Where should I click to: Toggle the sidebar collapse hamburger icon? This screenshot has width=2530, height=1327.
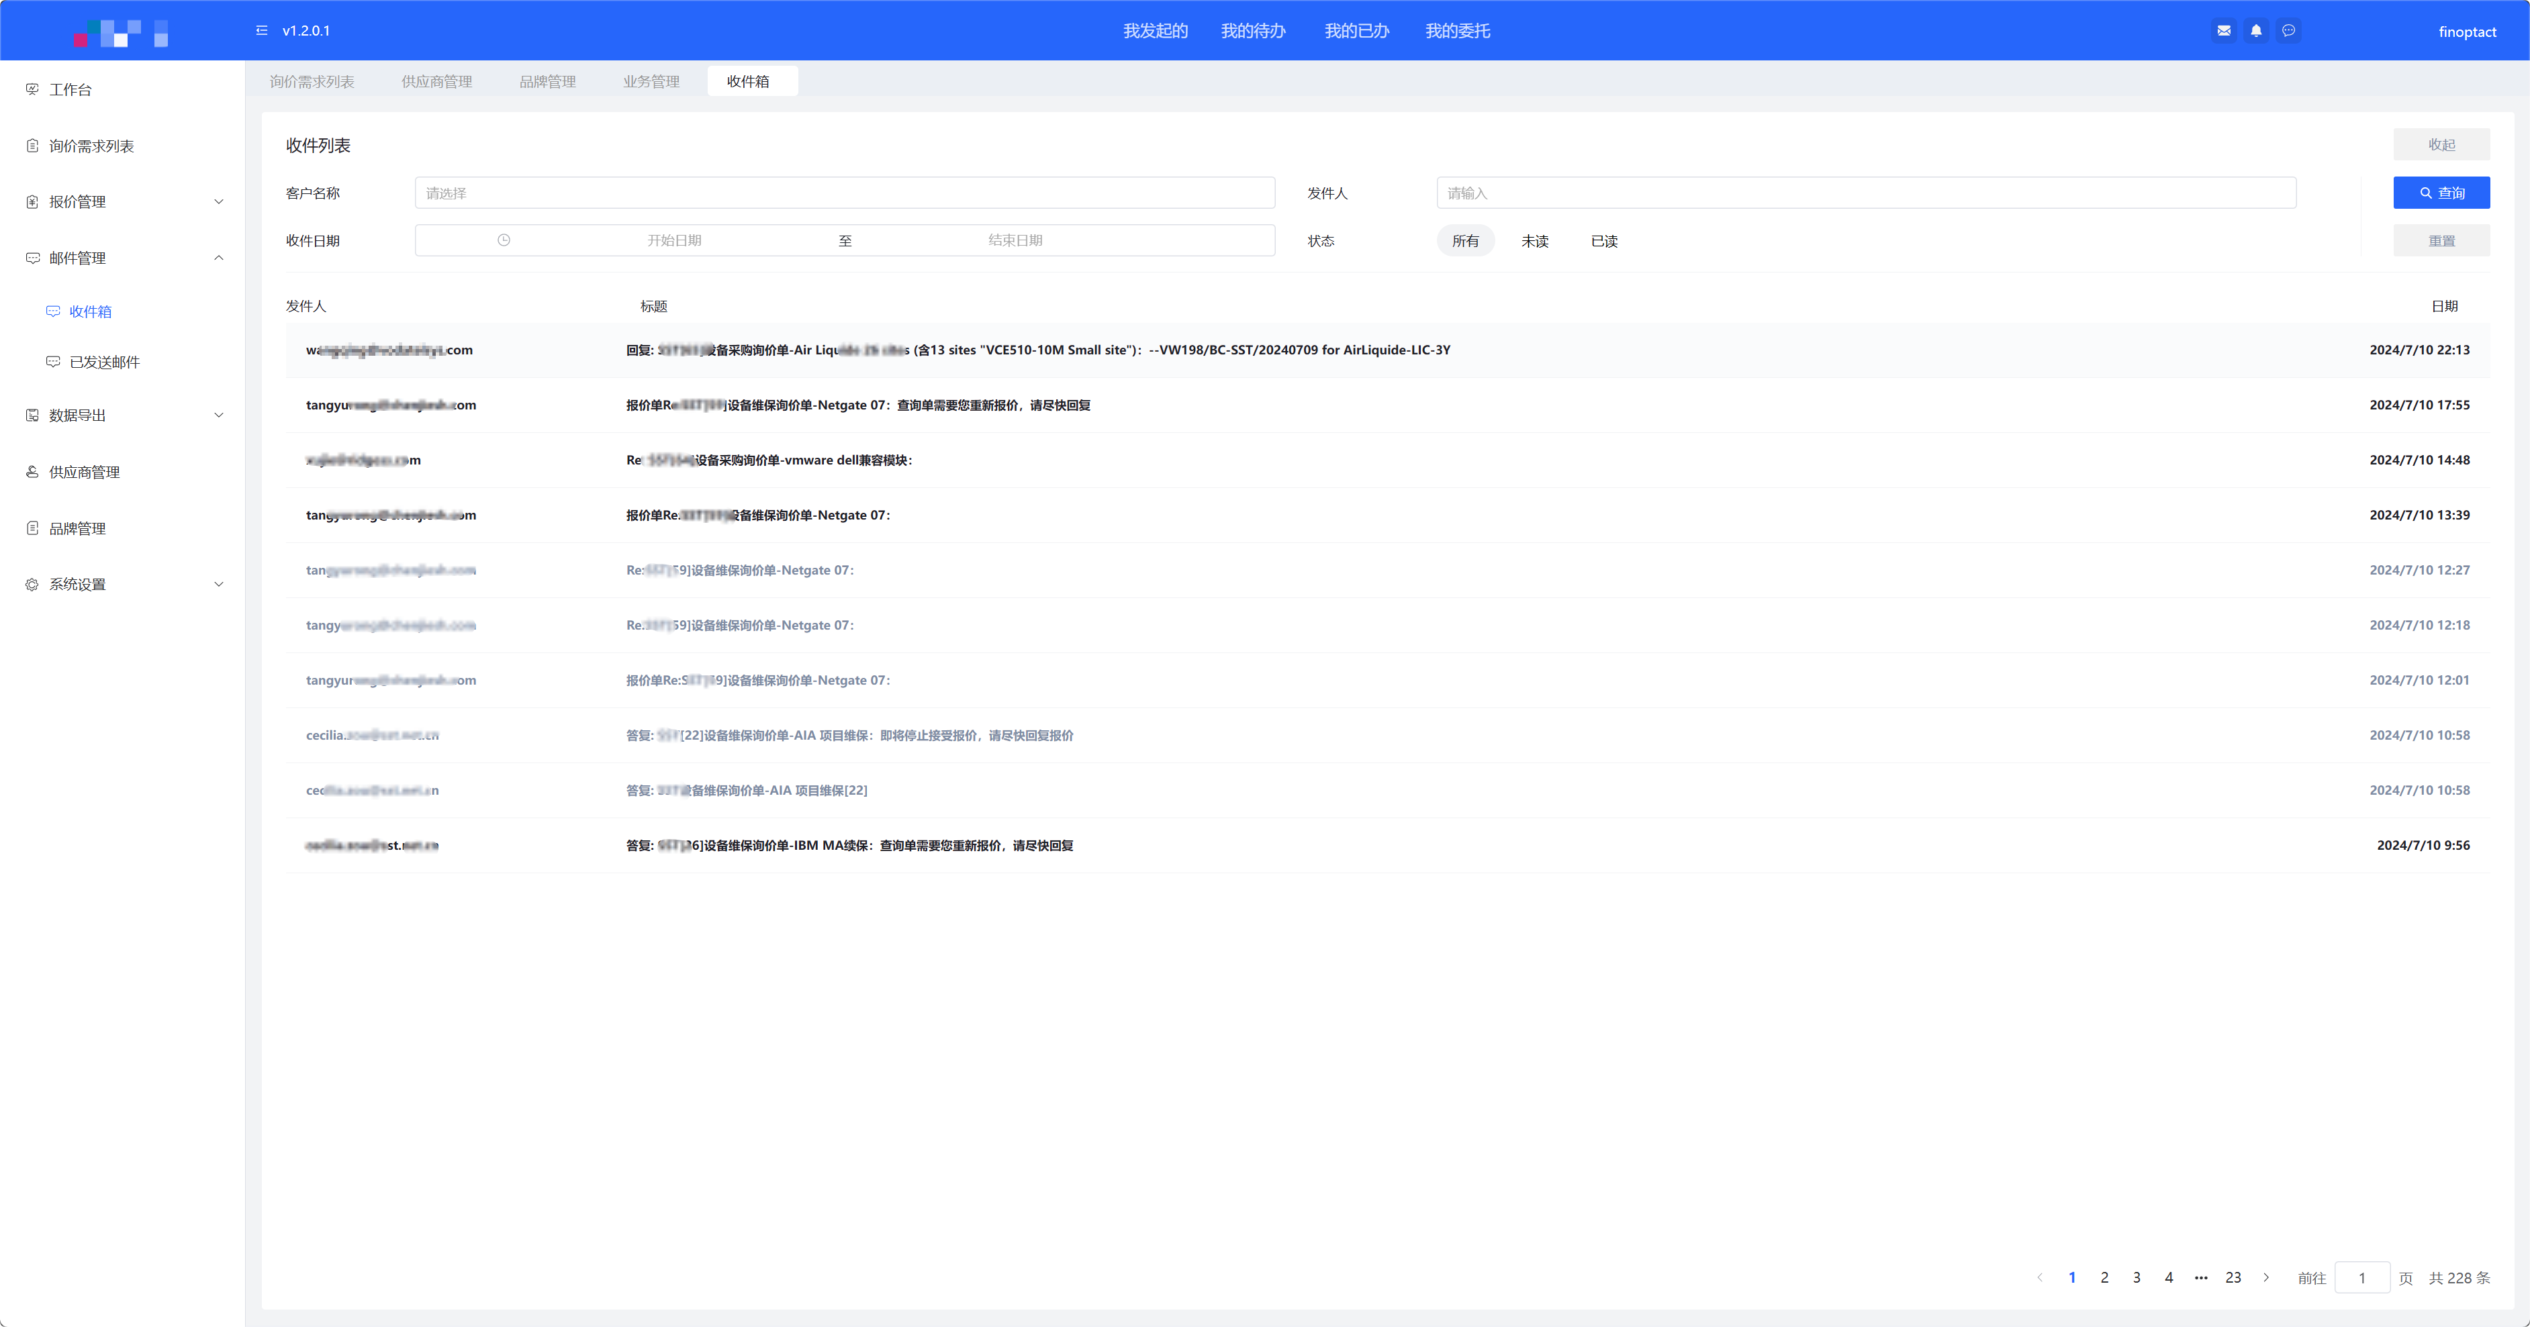[x=261, y=30]
